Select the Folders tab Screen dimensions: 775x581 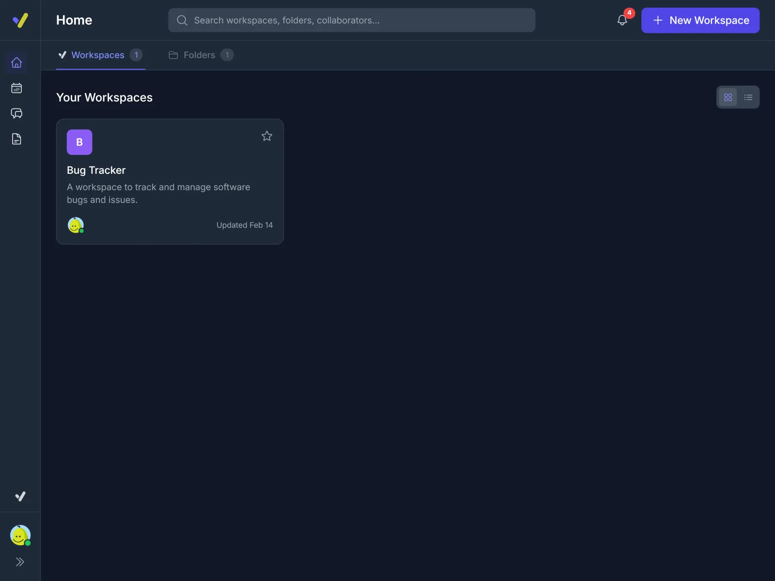(x=201, y=55)
